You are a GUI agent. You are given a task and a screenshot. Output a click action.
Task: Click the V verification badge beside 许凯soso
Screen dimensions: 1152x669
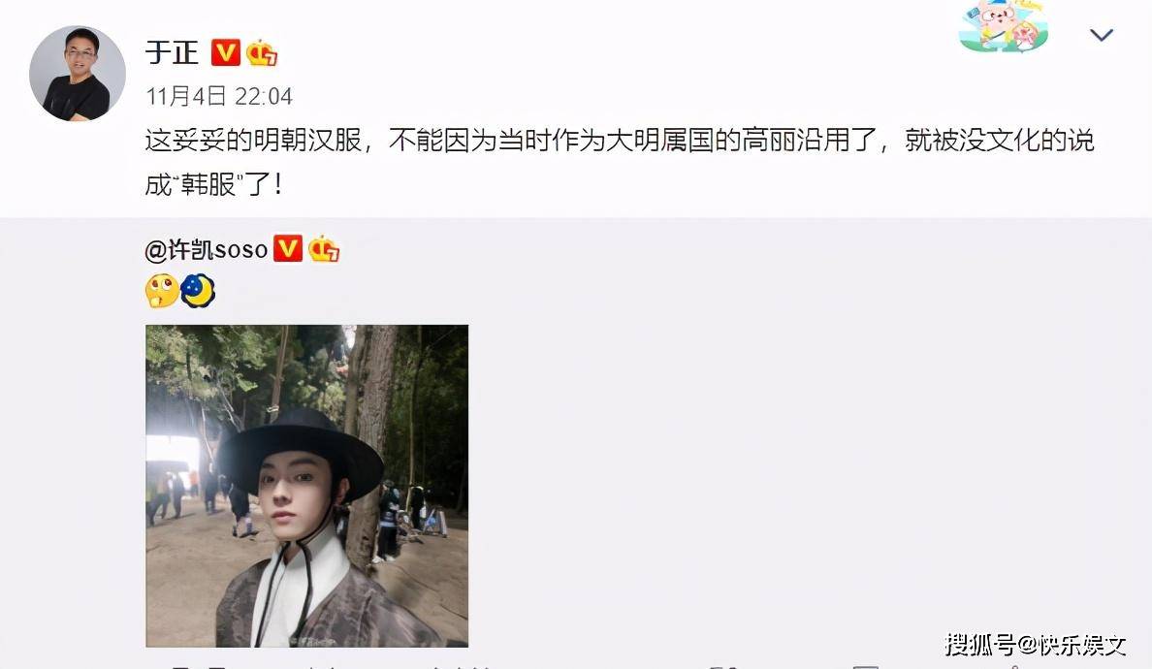pyautogui.click(x=287, y=249)
